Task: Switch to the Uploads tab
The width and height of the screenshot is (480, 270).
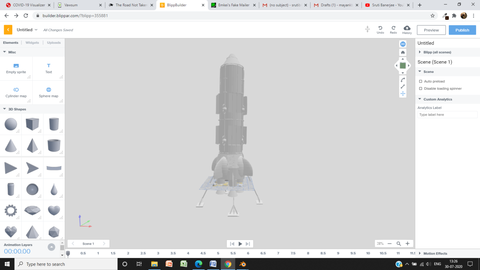Action: click(54, 43)
